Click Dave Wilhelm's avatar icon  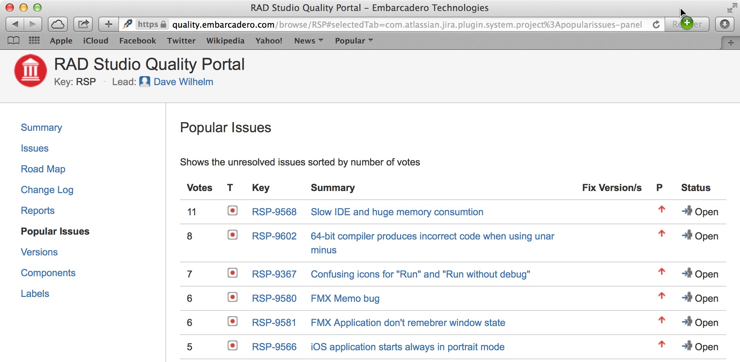(145, 82)
